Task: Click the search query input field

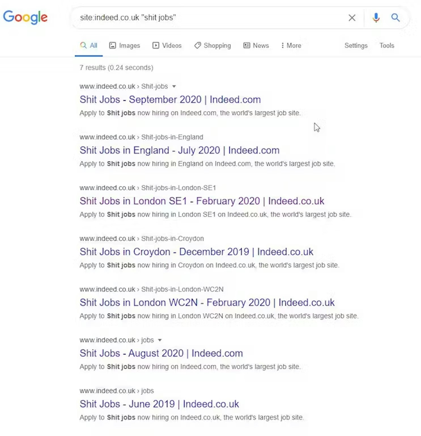Action: tap(210, 18)
